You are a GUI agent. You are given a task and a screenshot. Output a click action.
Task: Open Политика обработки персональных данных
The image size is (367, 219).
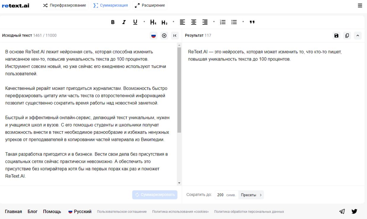tap(249, 212)
